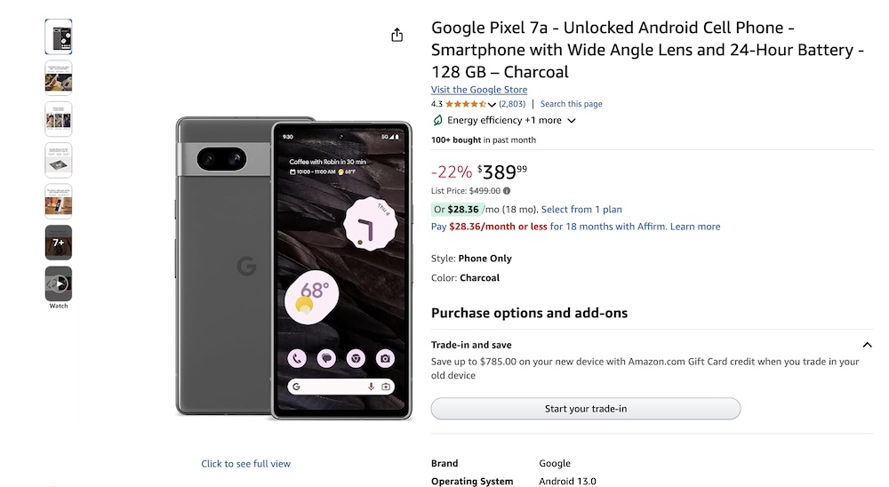This screenshot has height=487, width=889.
Task: Click the 2,803 reviews count link
Action: pyautogui.click(x=512, y=104)
